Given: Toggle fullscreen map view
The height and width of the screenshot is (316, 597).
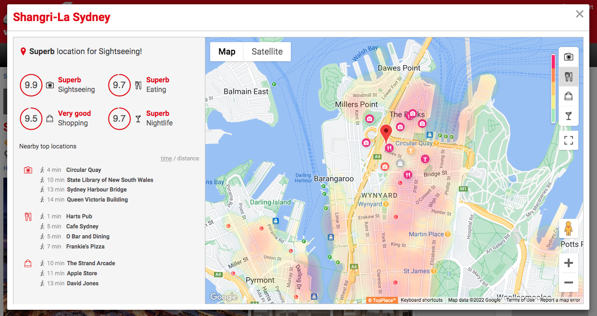Looking at the screenshot, I should click(569, 140).
